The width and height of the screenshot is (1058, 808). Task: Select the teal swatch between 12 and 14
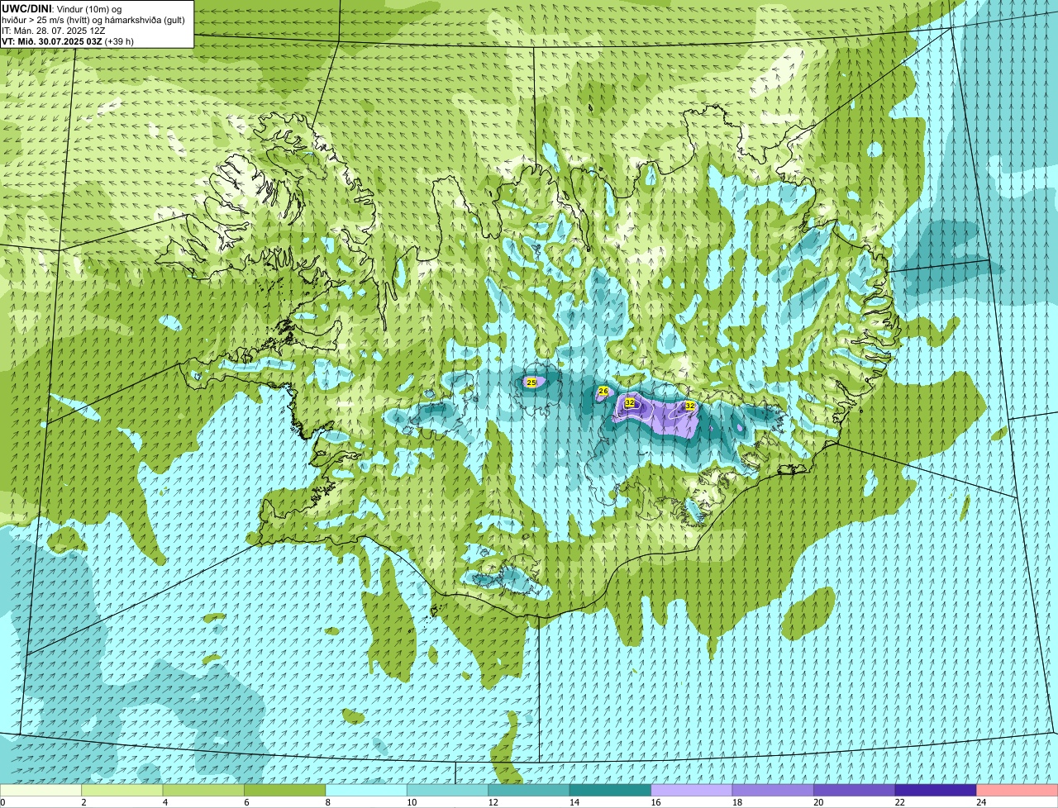coord(529,790)
